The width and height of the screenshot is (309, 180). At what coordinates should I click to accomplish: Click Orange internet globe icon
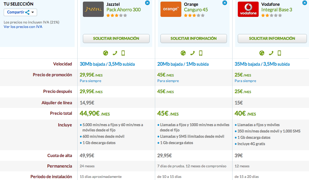pyautogui.click(x=183, y=53)
